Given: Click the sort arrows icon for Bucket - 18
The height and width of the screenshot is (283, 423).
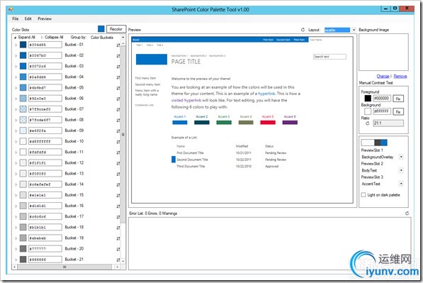Looking at the screenshot, I should (x=118, y=228).
